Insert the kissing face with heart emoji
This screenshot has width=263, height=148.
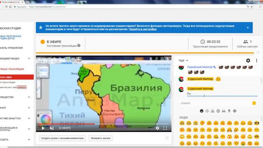pos(189,130)
